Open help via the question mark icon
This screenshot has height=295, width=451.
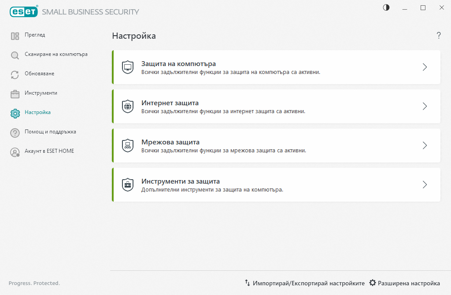(439, 35)
